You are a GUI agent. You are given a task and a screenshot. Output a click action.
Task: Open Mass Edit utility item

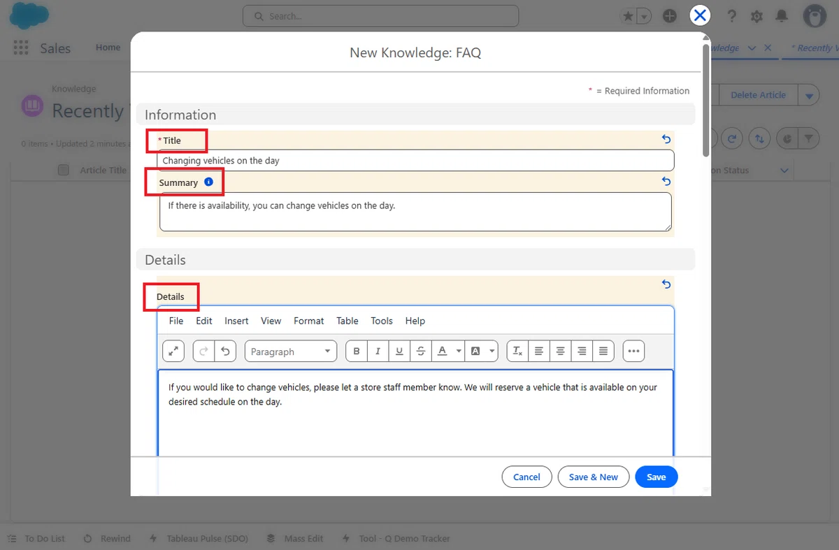[295, 538]
